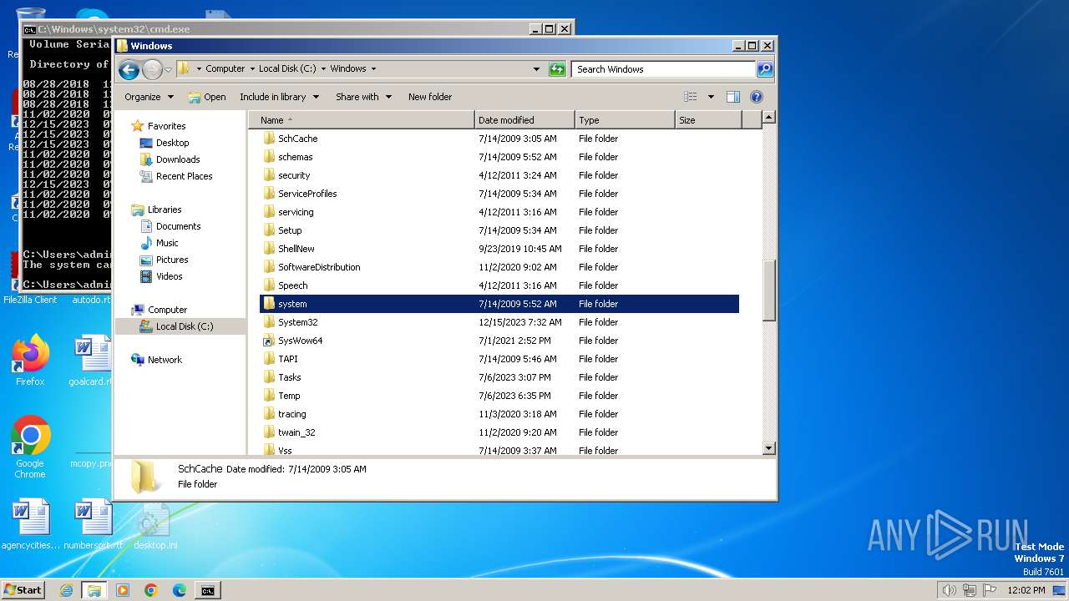Screen dimensions: 1069x601
Task: Open the Organize menu
Action: pyautogui.click(x=149, y=97)
